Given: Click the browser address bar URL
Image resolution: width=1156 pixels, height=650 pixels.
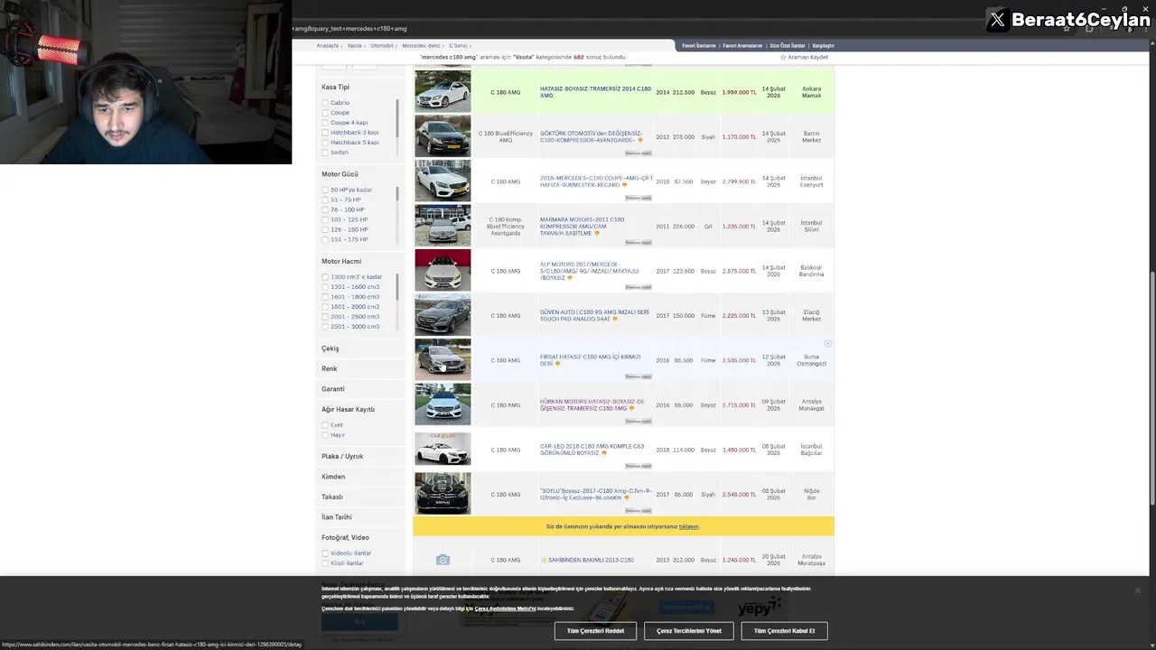Looking at the screenshot, I should point(350,29).
